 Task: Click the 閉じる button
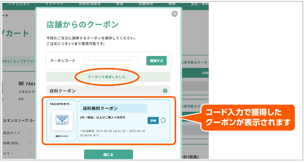pyautogui.click(x=108, y=154)
